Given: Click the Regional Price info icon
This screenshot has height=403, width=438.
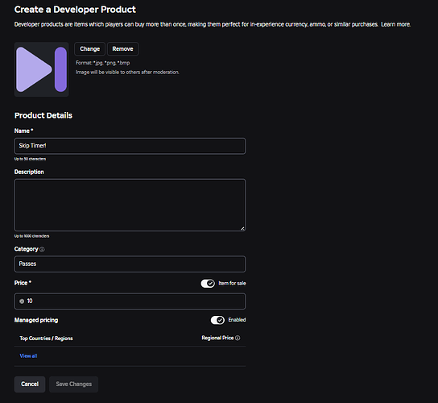Looking at the screenshot, I should click(x=238, y=338).
